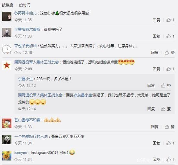
Task: Open 半壁店菲尔普斯 user profile link
Action: pyautogui.click(x=27, y=29)
